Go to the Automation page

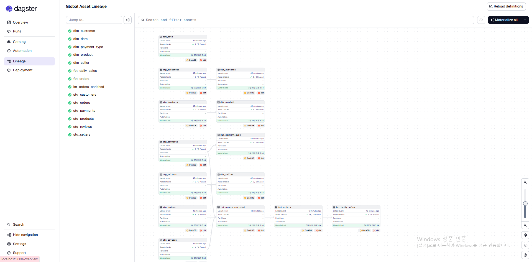(22, 51)
